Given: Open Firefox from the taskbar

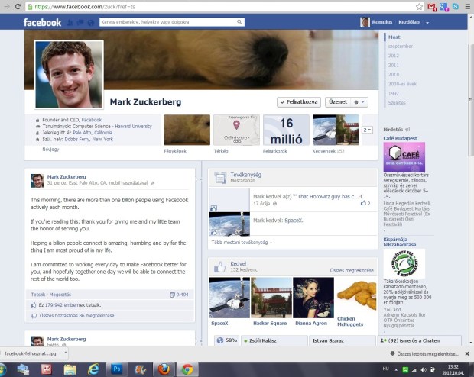Looking at the screenshot, I should point(163,369).
